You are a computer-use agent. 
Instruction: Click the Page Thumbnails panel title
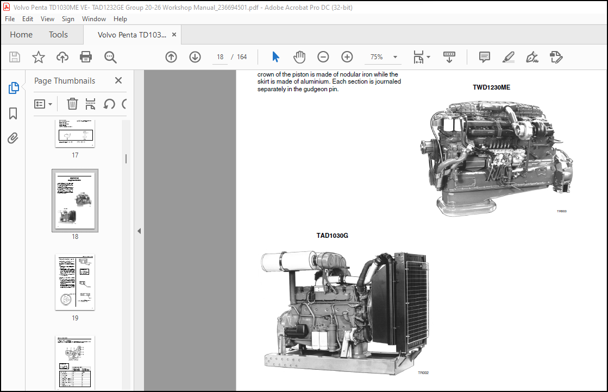65,80
